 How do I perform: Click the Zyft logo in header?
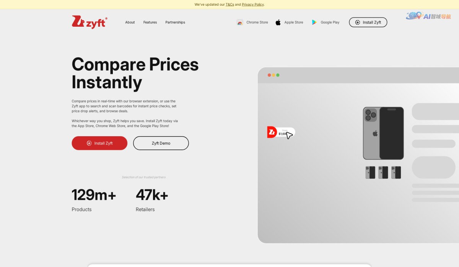(90, 22)
